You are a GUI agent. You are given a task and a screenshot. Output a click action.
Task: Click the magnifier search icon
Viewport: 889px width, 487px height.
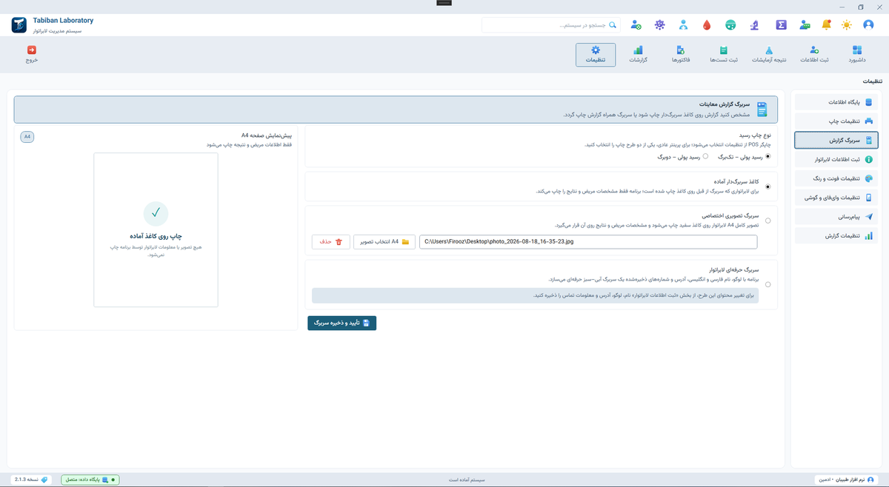click(613, 25)
